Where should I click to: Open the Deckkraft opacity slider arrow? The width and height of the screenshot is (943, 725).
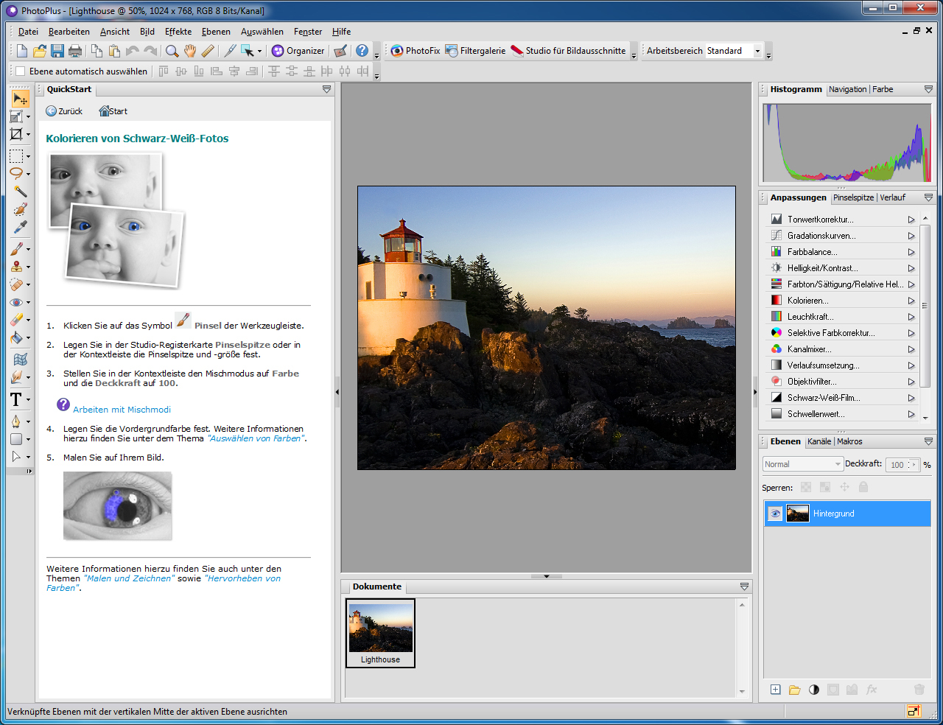[914, 464]
